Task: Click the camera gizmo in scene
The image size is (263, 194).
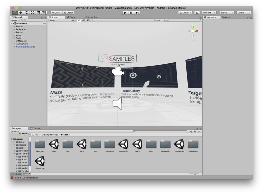Action: (118, 71)
